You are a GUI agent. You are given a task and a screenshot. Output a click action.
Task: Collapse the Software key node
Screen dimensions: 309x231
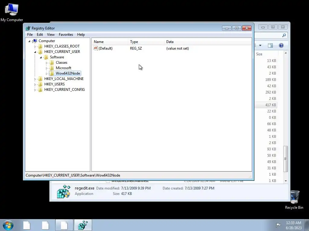pyautogui.click(x=41, y=57)
